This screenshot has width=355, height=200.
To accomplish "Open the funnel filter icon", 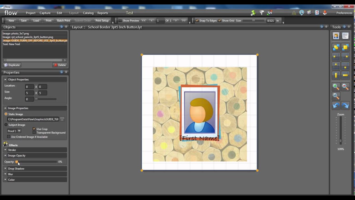I will 262,13.
